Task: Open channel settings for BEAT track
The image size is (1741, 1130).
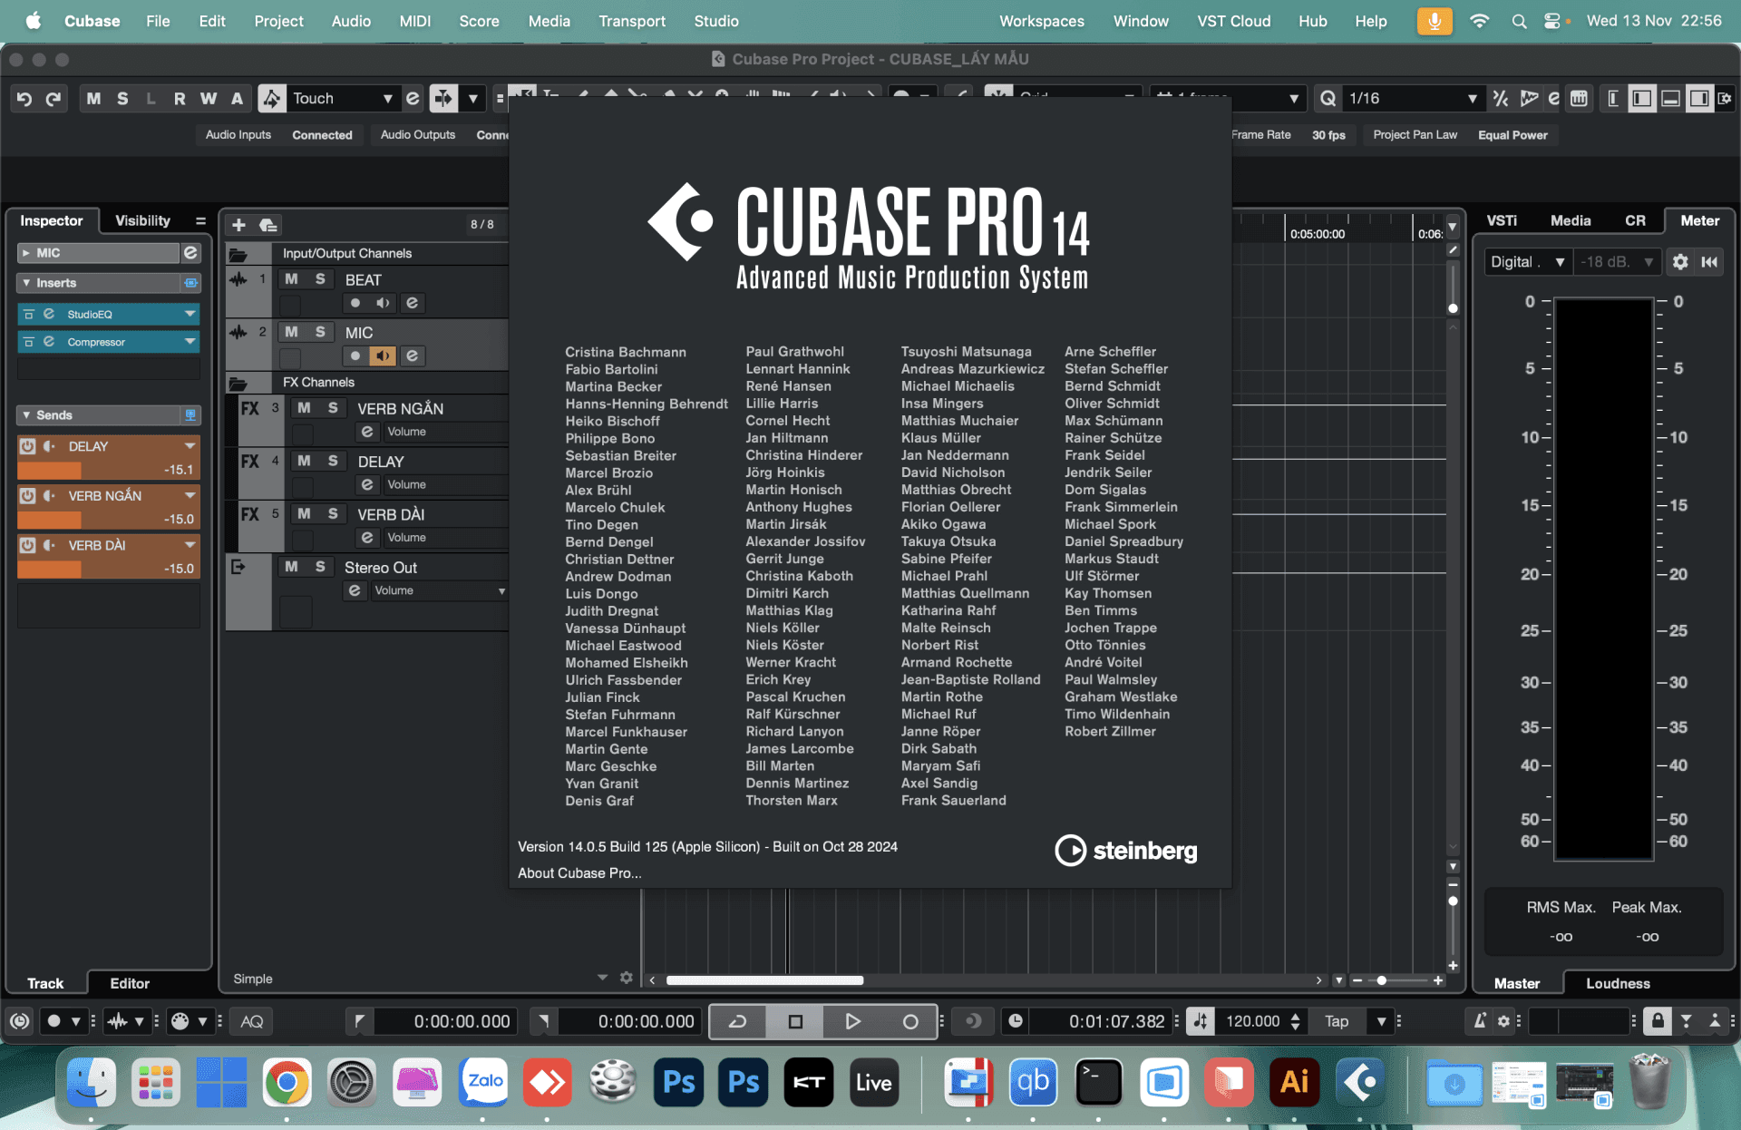Action: [412, 303]
